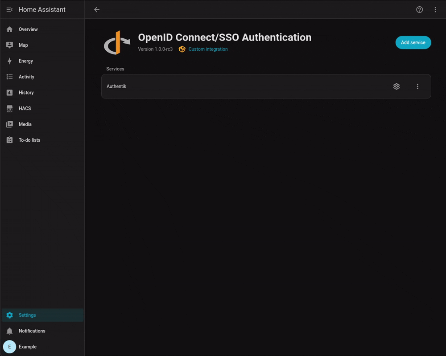Open the Energy menu item

pyautogui.click(x=43, y=61)
